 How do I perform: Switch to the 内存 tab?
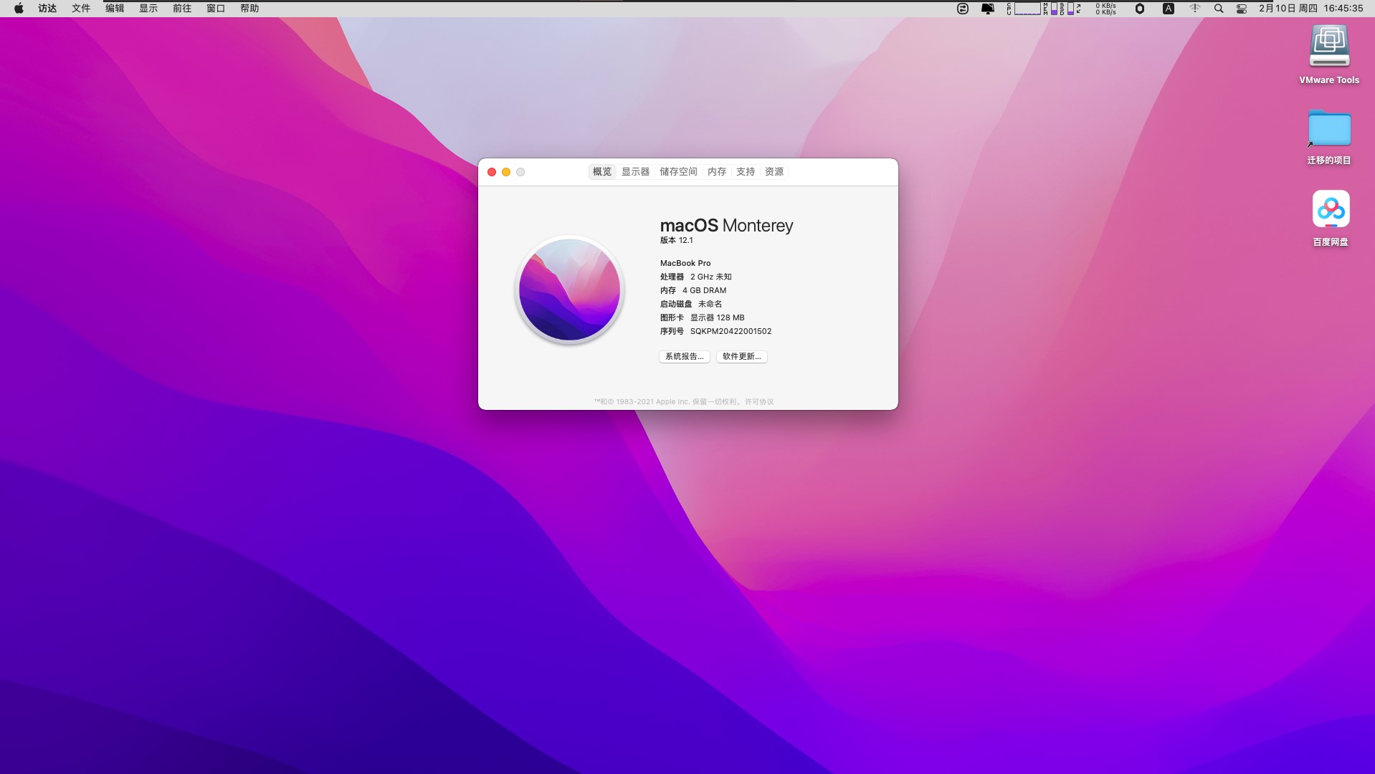[x=717, y=172]
